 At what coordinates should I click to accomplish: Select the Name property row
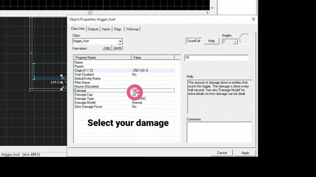tap(124, 62)
